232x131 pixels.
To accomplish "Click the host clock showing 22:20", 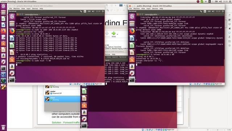I will point(225,1).
